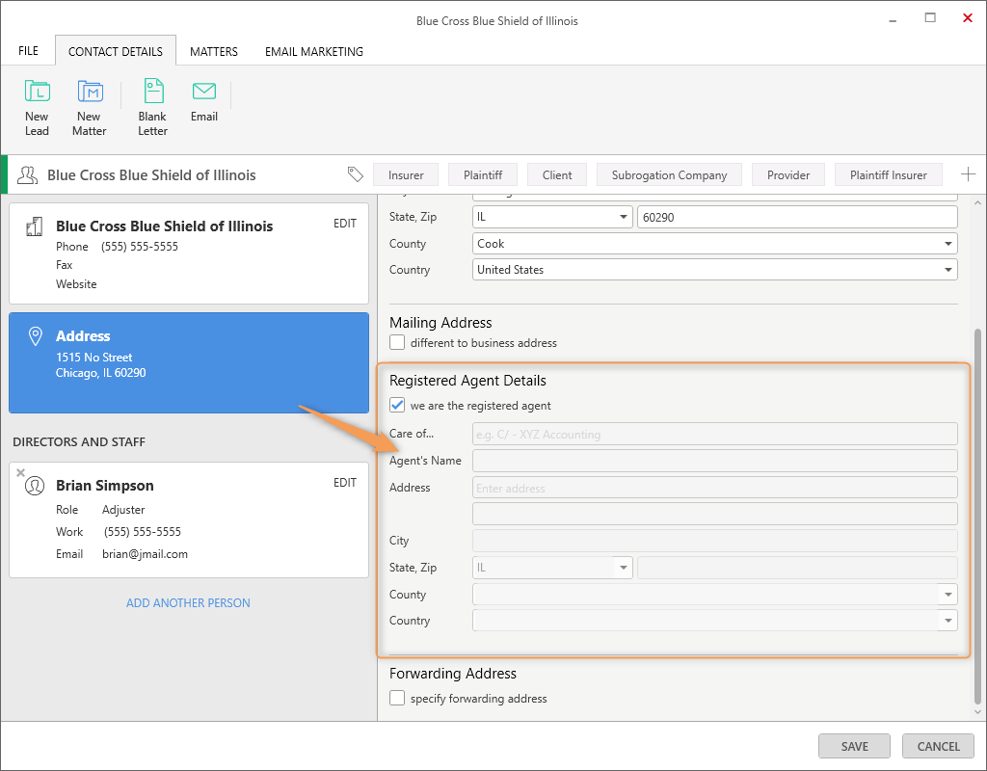Click email address brian@jmail.com

146,554
